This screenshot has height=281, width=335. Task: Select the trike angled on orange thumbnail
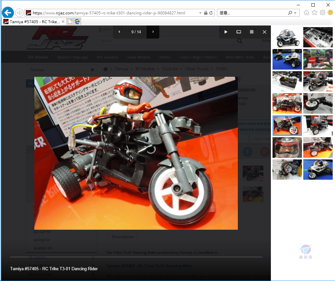tap(318, 148)
